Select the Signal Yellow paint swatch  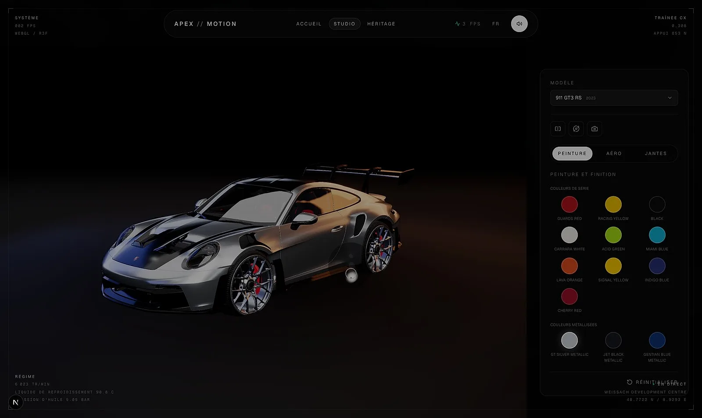coord(613,266)
